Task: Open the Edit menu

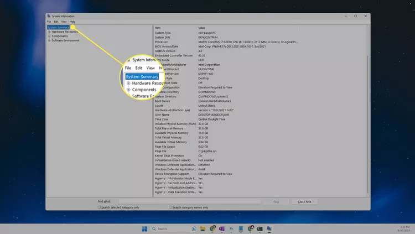Action: 56,22
